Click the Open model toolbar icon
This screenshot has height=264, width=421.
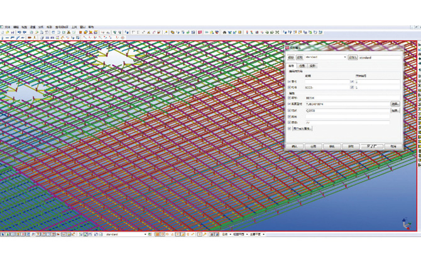[7, 33]
